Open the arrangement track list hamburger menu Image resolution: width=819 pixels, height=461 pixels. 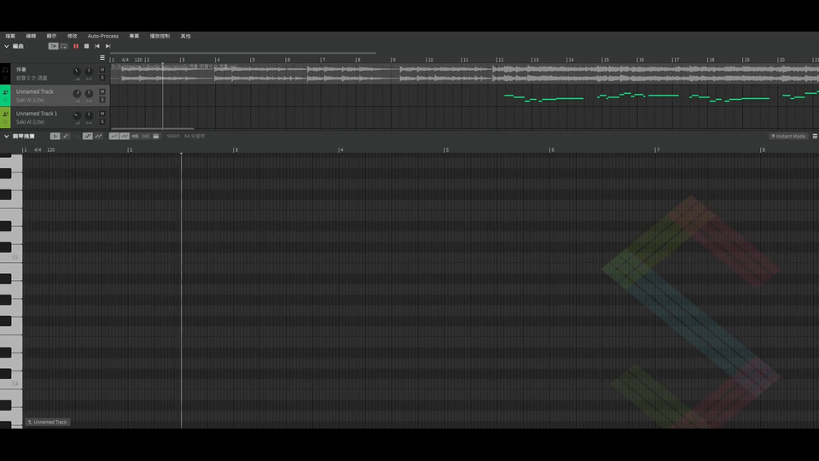102,57
